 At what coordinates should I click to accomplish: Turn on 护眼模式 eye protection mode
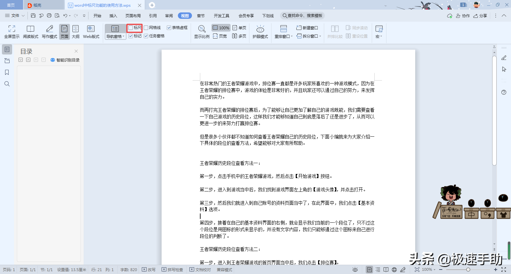(260, 32)
